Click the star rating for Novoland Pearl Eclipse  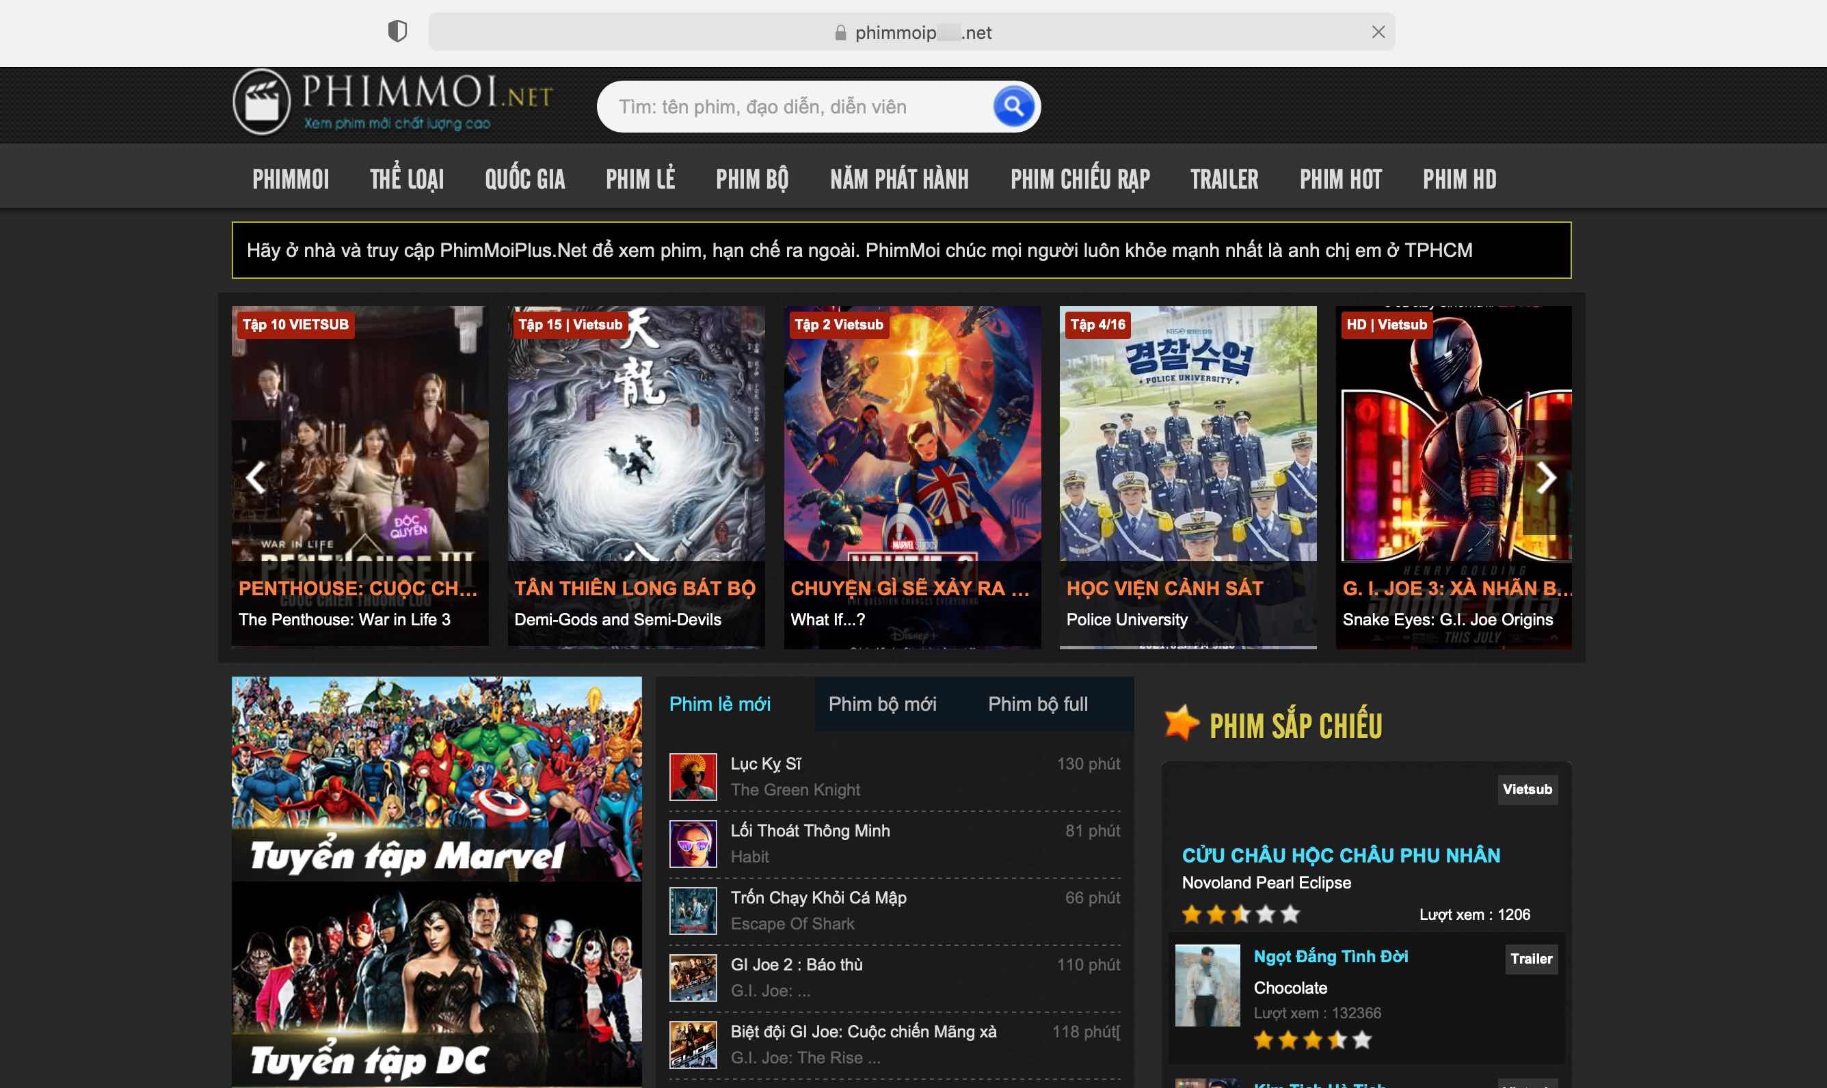click(1240, 914)
